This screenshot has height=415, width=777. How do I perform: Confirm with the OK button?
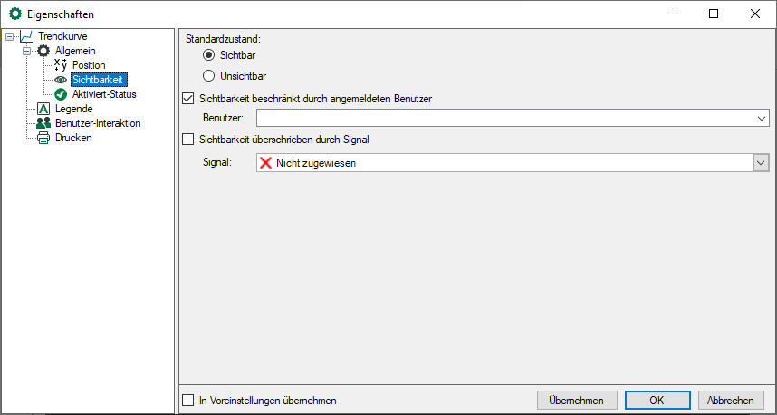pos(657,400)
